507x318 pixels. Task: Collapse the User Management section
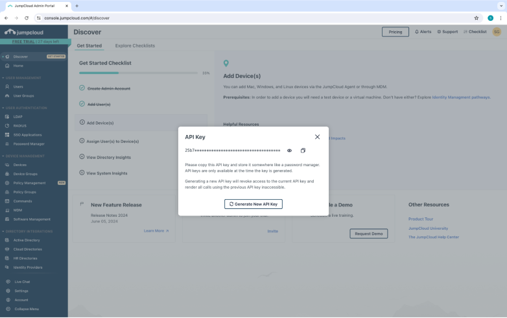pos(3,78)
